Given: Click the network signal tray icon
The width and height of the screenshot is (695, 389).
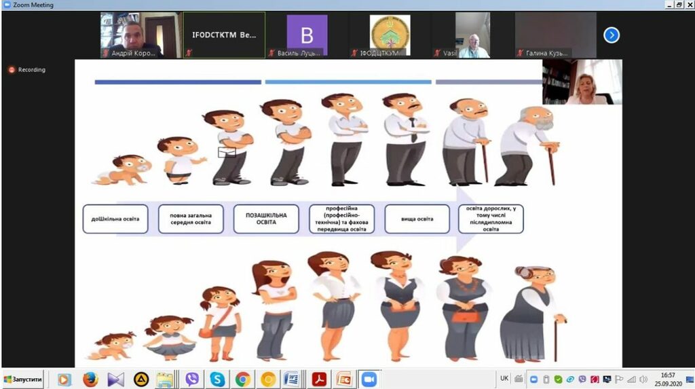Looking at the screenshot, I should [x=631, y=379].
